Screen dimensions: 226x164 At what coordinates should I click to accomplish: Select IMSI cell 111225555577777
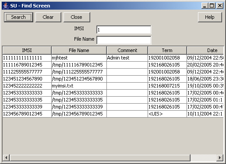(x=27, y=72)
